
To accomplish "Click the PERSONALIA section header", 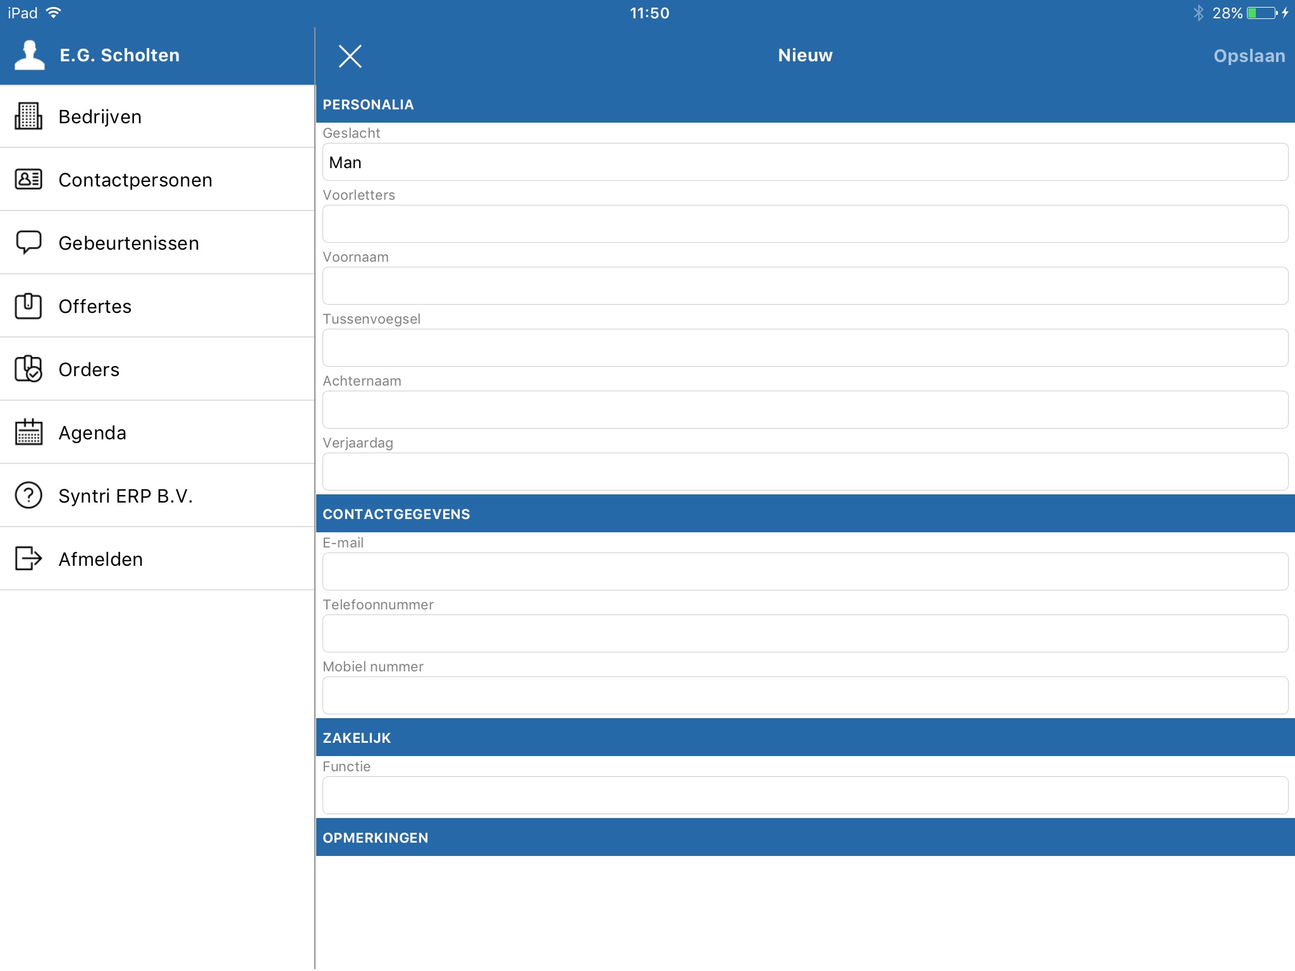I will (x=805, y=104).
